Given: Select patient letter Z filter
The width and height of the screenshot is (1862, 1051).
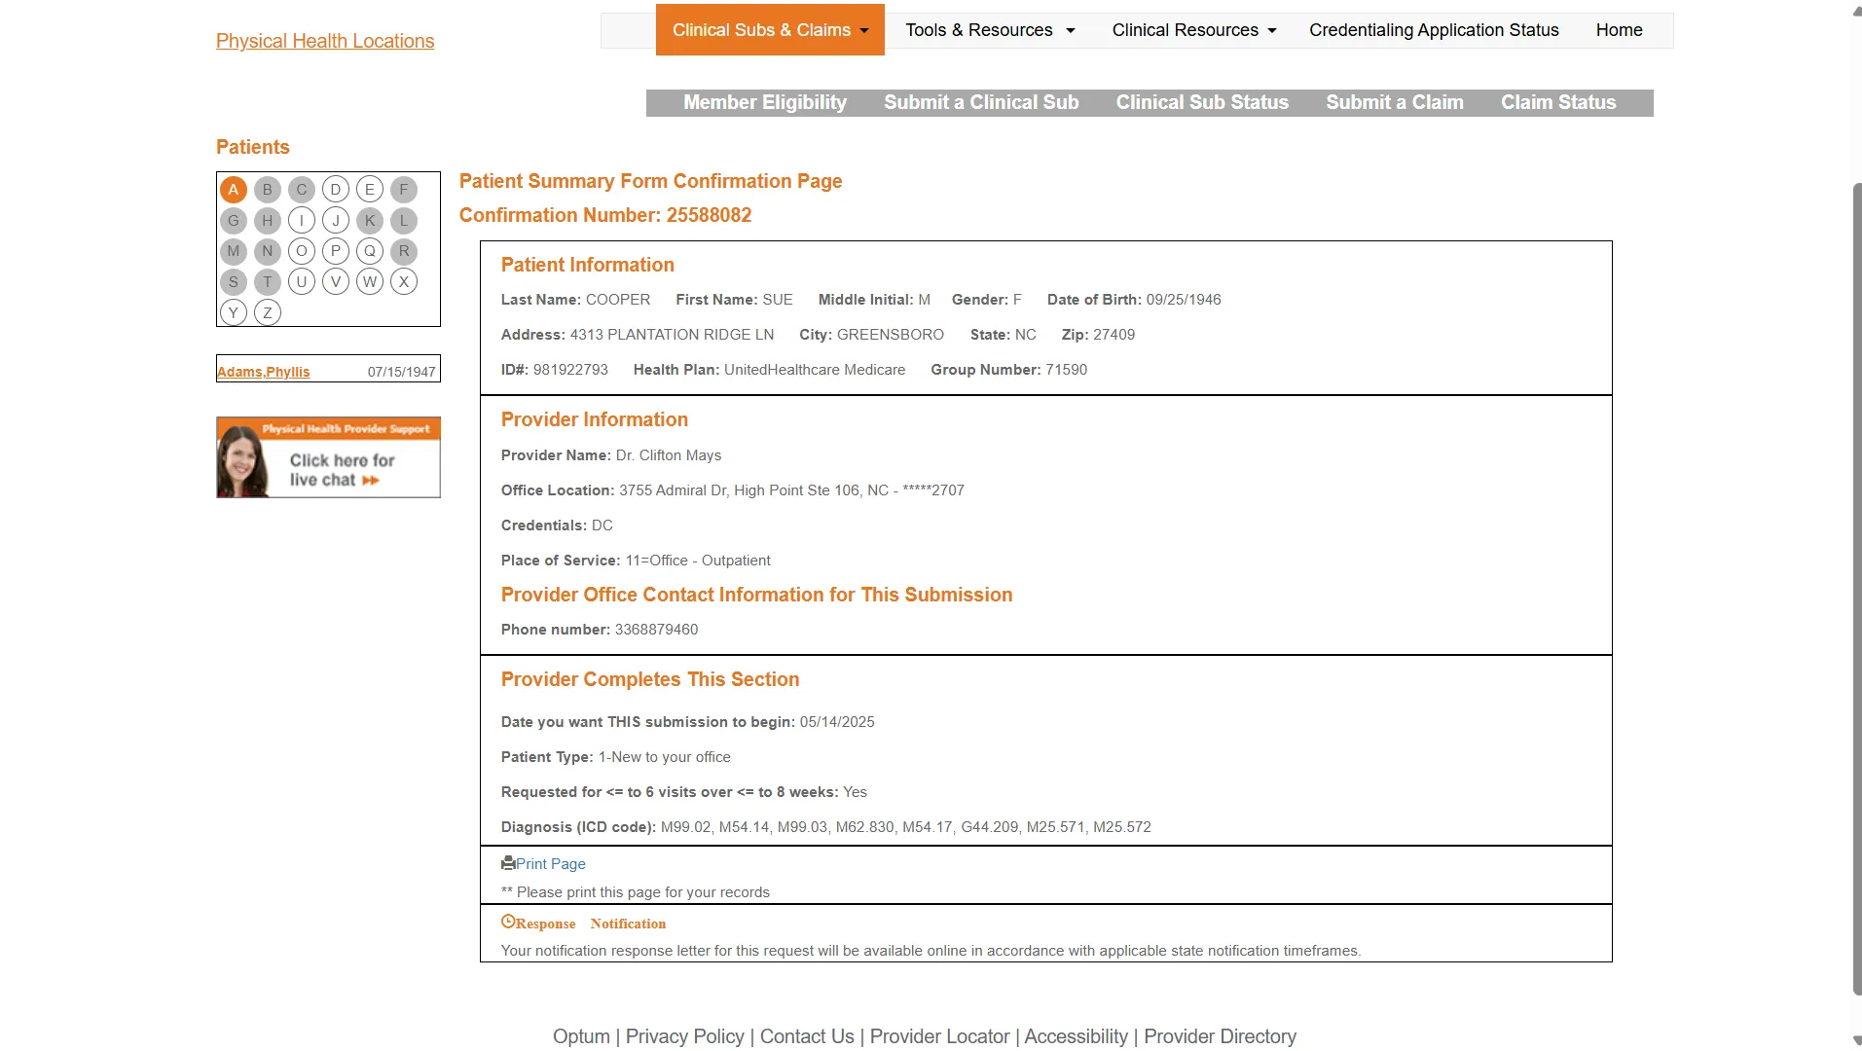Looking at the screenshot, I should coord(268,312).
